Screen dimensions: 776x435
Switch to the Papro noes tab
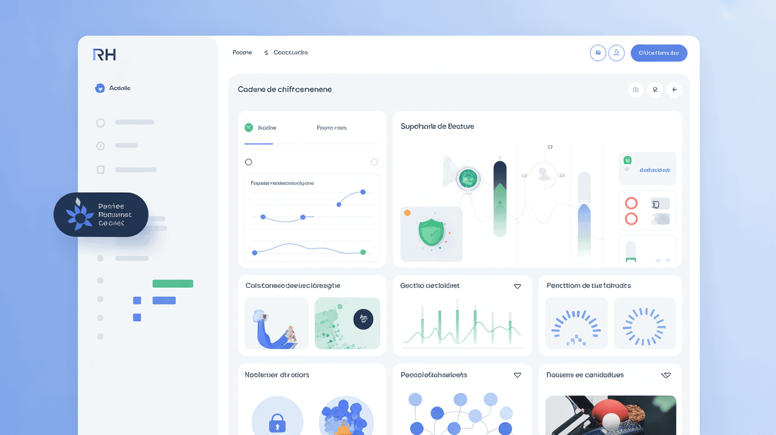point(331,128)
